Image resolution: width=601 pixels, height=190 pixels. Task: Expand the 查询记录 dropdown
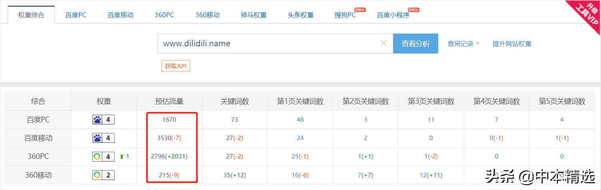pyautogui.click(x=463, y=44)
